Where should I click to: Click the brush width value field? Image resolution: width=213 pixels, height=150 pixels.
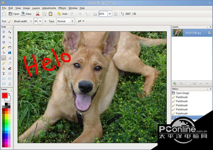pos(36,21)
